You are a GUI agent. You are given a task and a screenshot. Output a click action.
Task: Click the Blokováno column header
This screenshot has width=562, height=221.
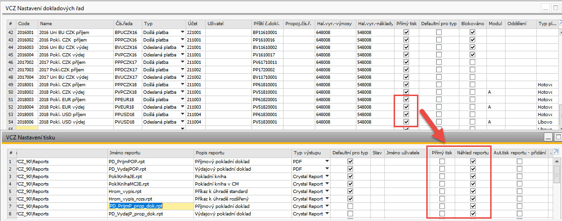click(472, 23)
